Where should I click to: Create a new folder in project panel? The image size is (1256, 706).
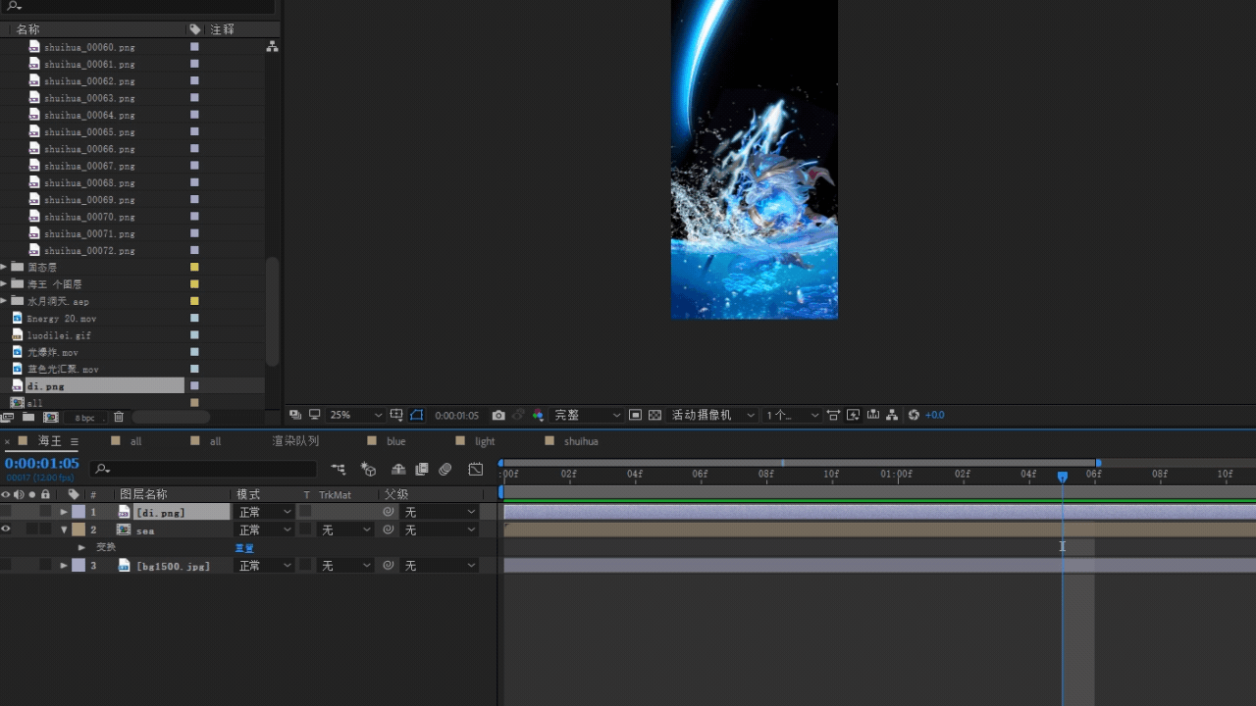(28, 417)
